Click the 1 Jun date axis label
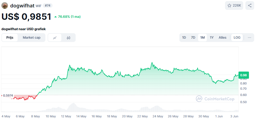 [x=219, y=116]
